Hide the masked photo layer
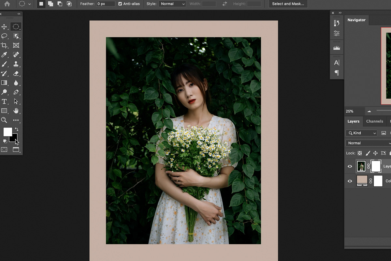The image size is (391, 261). 350,166
